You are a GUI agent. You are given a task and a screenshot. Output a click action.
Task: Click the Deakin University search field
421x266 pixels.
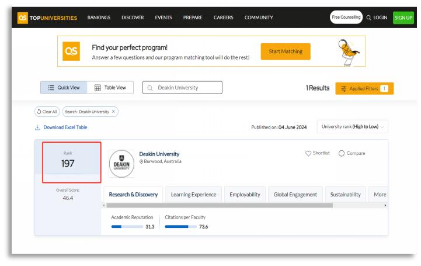[x=182, y=88]
